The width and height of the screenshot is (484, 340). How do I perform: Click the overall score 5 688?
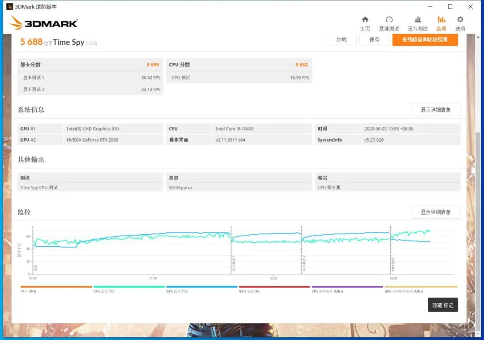[x=31, y=42]
